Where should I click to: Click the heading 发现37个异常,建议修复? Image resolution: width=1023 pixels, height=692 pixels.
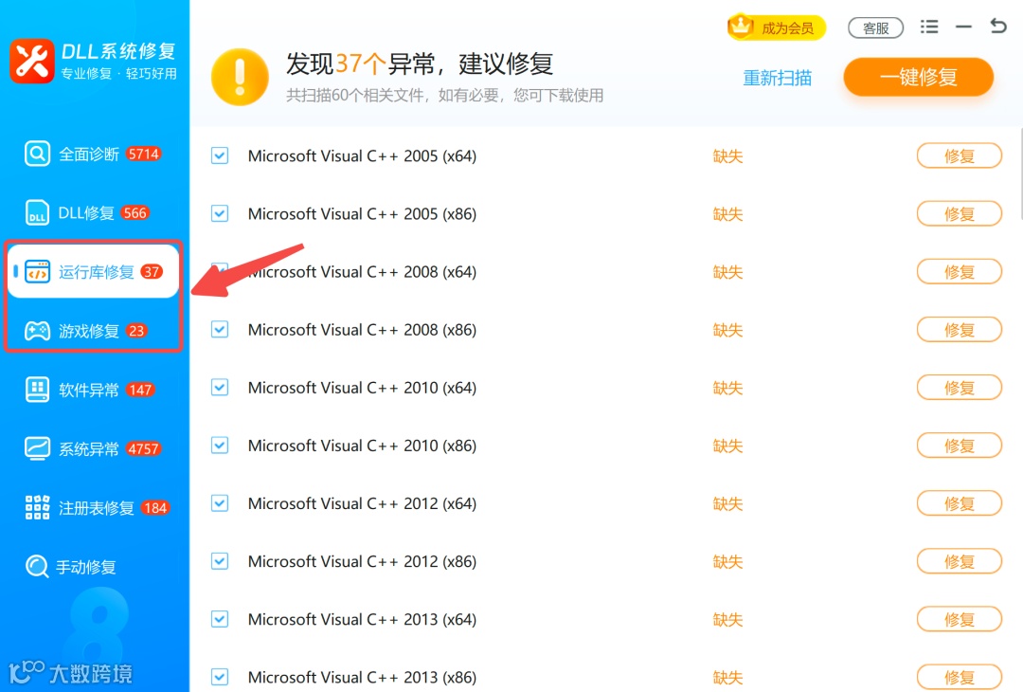tap(420, 64)
